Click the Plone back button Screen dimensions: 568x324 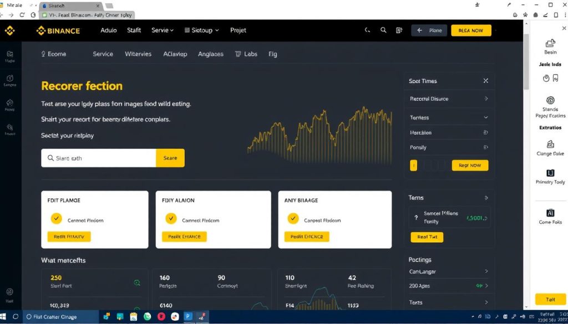[429, 30]
